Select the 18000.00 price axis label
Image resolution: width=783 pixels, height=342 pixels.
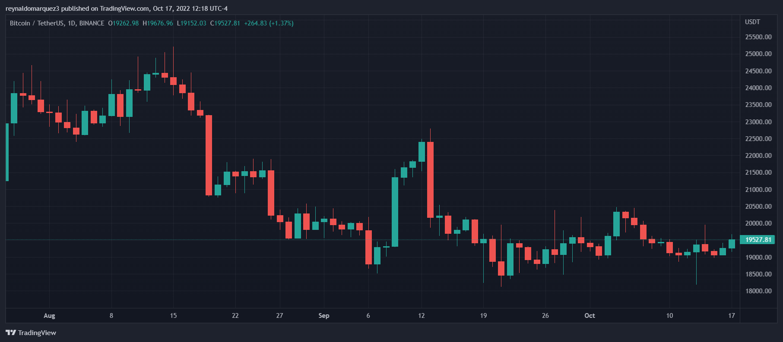click(x=758, y=291)
